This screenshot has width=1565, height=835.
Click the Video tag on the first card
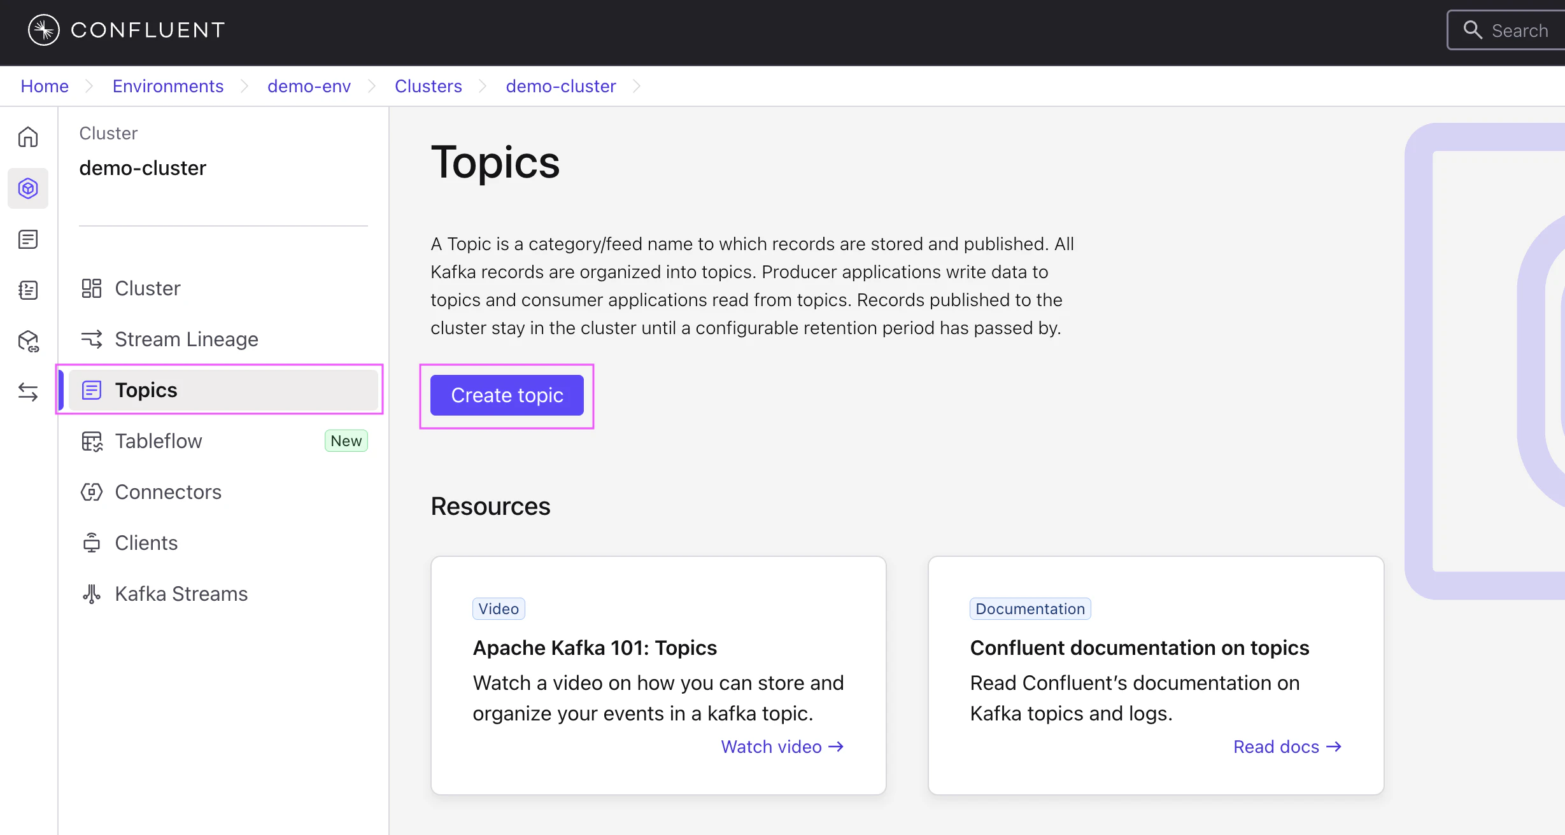499,609
